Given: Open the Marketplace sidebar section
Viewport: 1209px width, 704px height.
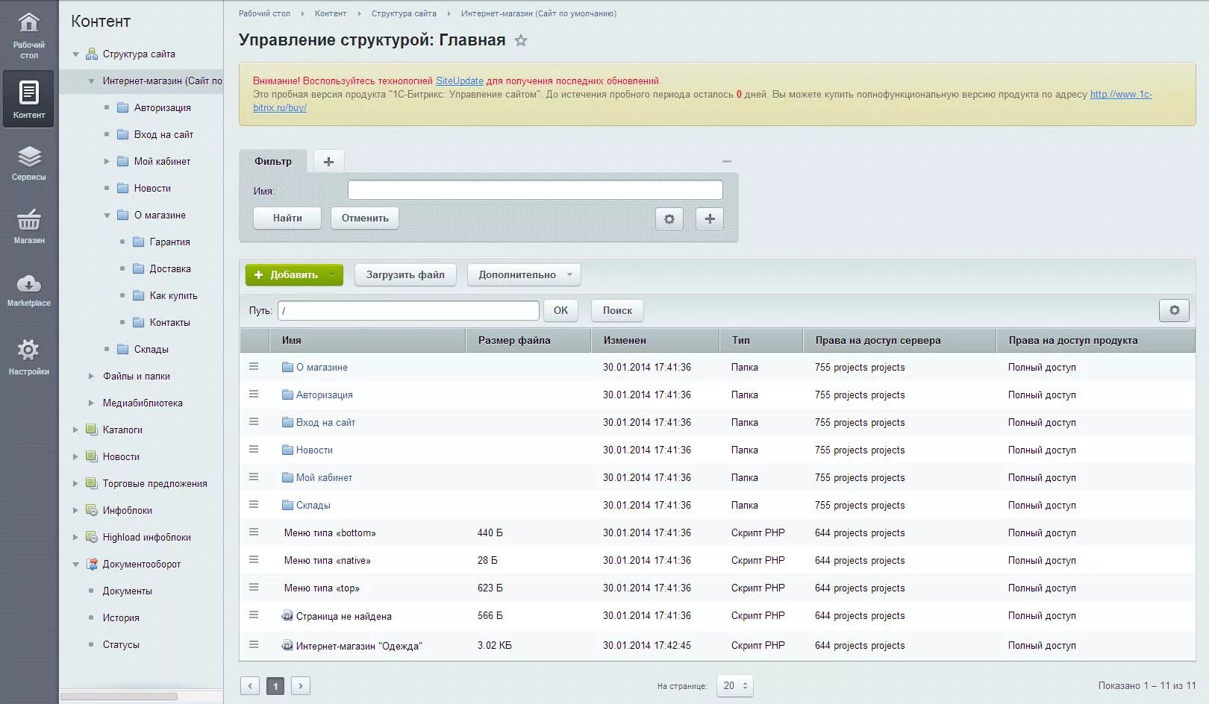Looking at the screenshot, I should (29, 289).
